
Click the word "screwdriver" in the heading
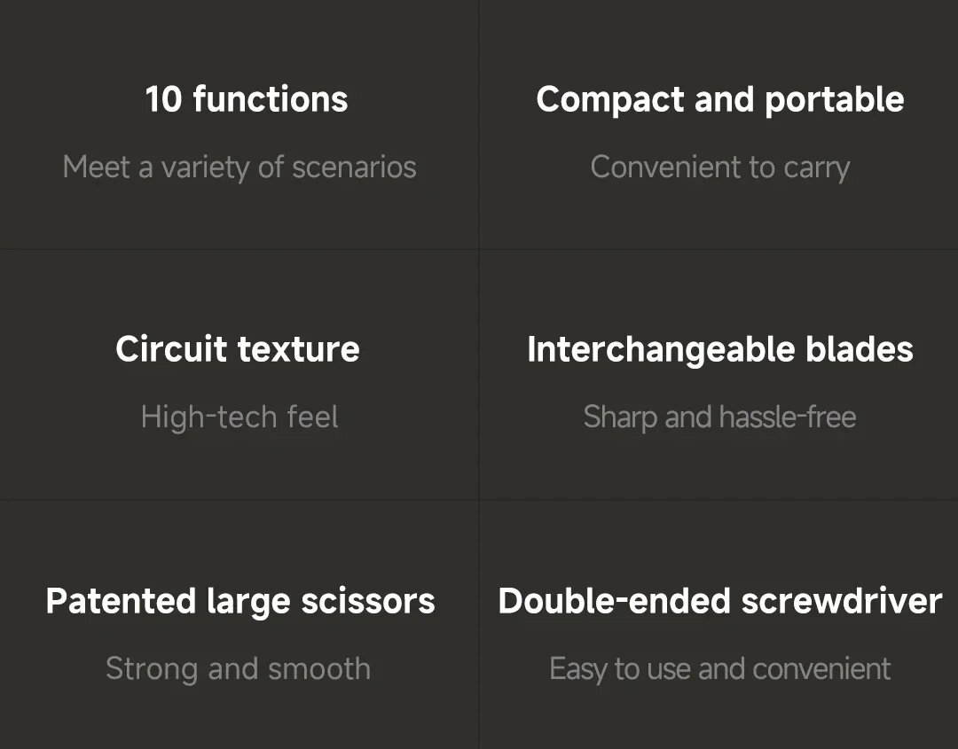[x=841, y=601]
